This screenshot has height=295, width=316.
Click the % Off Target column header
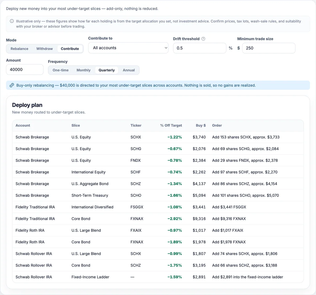point(171,126)
